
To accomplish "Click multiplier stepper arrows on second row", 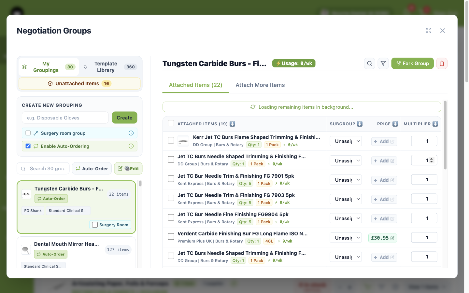I will (x=432, y=160).
